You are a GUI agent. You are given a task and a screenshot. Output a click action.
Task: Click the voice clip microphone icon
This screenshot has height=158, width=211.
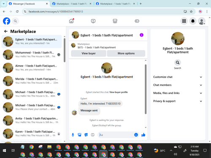click(73, 135)
